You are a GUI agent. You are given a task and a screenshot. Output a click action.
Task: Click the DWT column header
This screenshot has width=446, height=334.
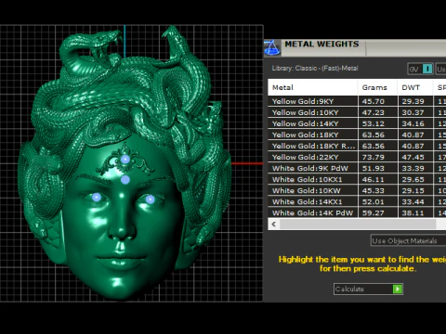pos(415,87)
